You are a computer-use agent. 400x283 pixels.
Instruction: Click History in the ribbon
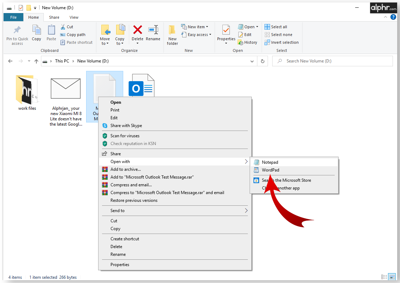(x=247, y=42)
